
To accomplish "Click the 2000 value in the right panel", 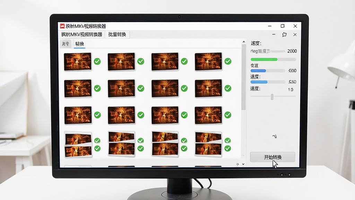I will point(292,51).
